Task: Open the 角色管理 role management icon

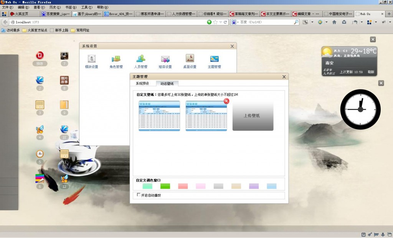Action: pyautogui.click(x=116, y=59)
